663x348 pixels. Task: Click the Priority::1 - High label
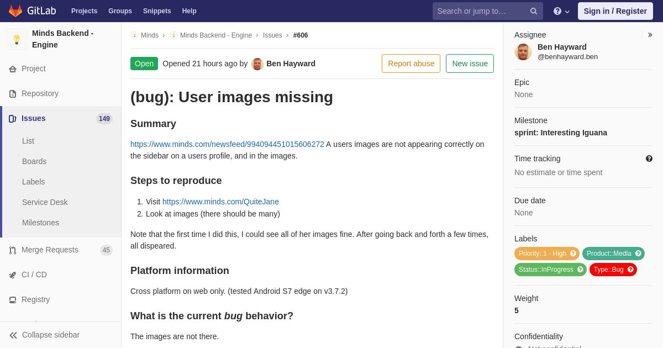point(543,254)
